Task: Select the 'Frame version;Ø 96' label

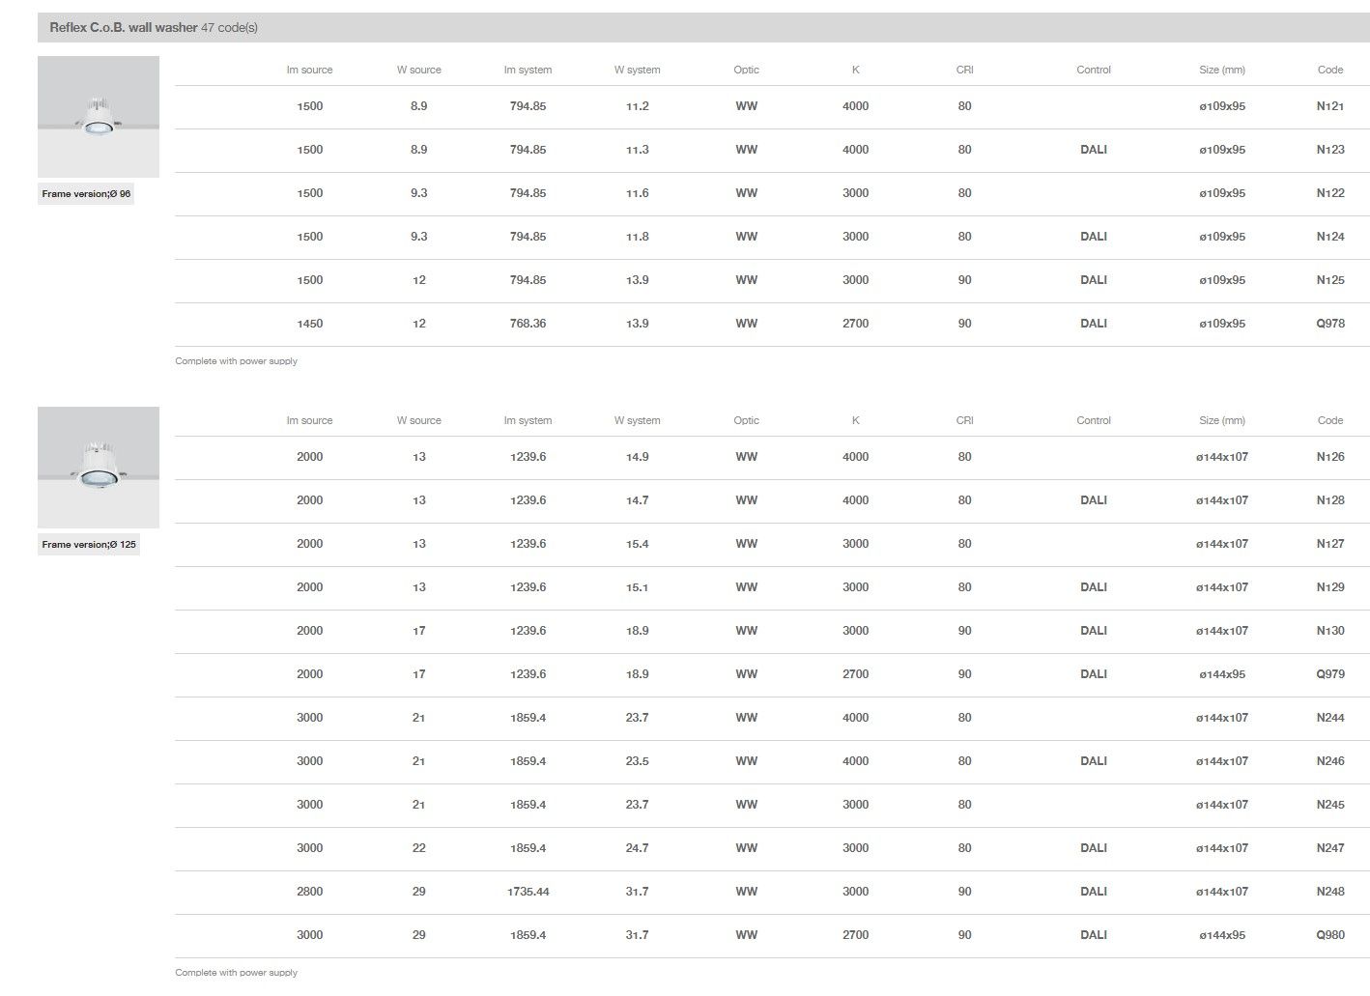Action: (x=87, y=194)
